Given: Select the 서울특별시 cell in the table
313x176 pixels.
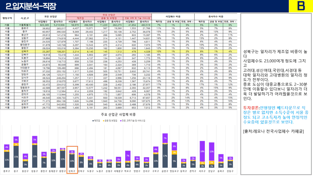Looking at the screenshot, I should click(25, 25).
